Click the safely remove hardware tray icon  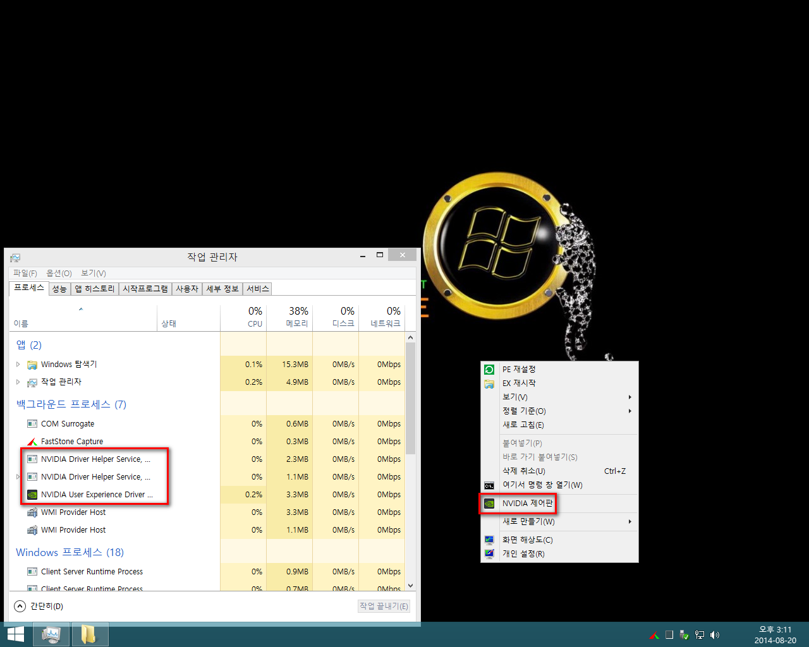coord(684,635)
